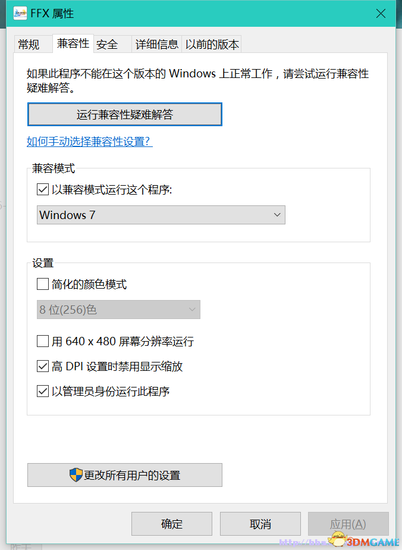Open 如何手动选择兼容性设置 help link

pos(90,142)
